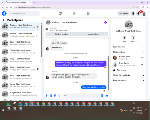Open conversation information purple icon
The width and height of the screenshot is (150, 120).
pyautogui.click(x=106, y=22)
